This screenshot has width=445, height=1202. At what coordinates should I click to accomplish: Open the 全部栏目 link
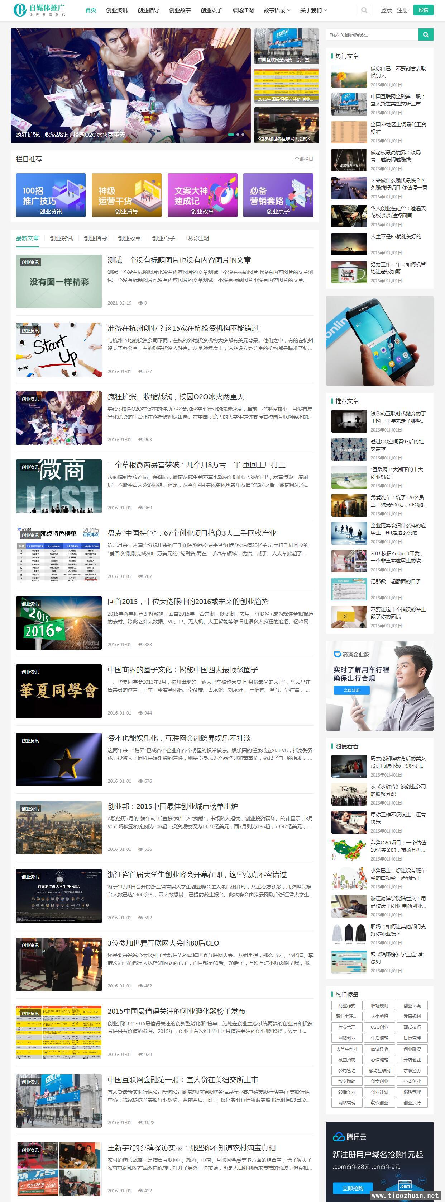click(303, 159)
